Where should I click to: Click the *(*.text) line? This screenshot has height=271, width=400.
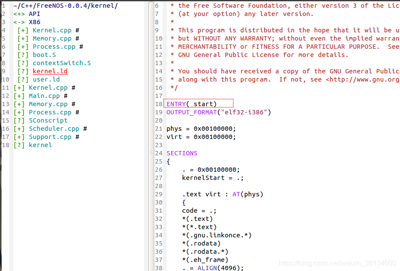(199, 227)
